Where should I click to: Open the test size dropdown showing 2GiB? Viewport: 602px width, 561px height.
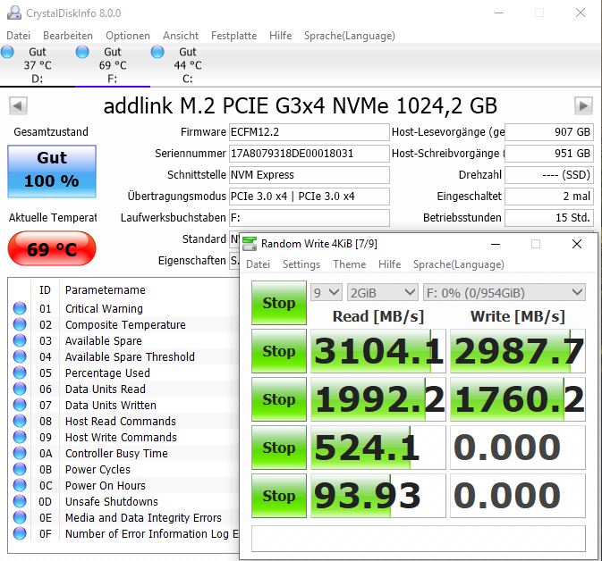click(382, 293)
